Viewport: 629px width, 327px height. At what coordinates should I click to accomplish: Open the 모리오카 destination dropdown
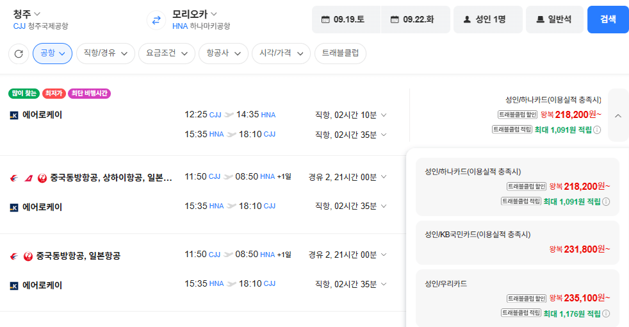pos(195,14)
